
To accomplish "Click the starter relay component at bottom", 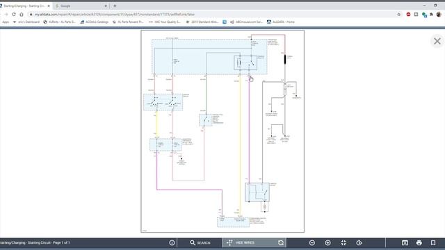I will click(257, 192).
